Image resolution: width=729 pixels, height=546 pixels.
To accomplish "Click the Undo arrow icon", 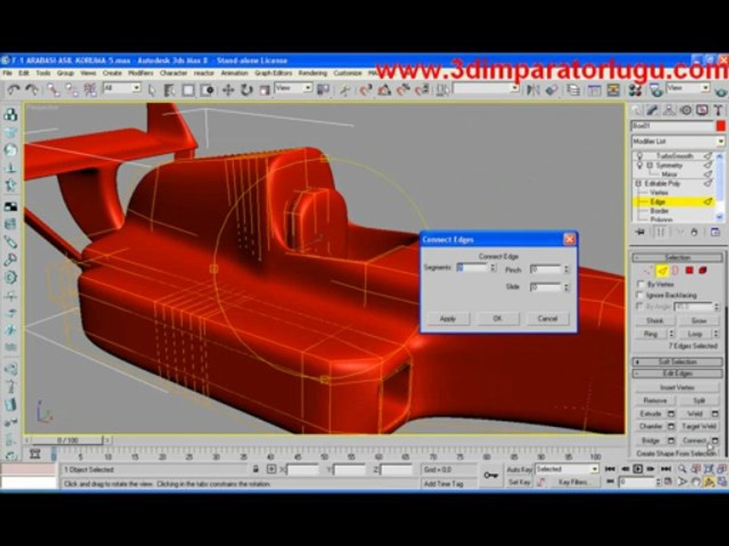I will (14, 89).
